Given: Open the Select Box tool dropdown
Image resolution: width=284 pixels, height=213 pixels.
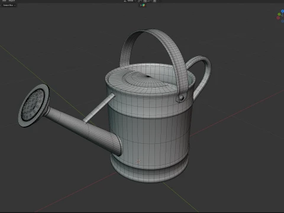Looking at the screenshot, I should tap(9, 5).
